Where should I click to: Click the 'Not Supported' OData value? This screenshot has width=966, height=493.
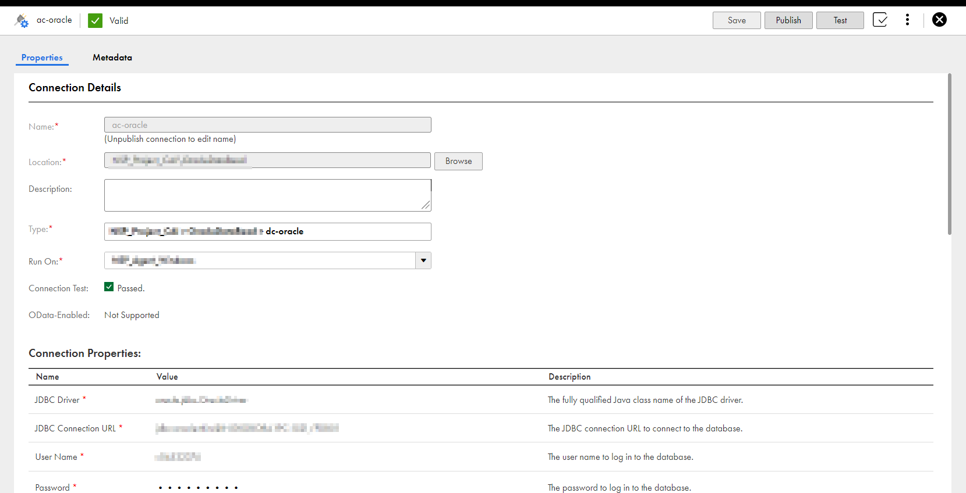pos(132,315)
